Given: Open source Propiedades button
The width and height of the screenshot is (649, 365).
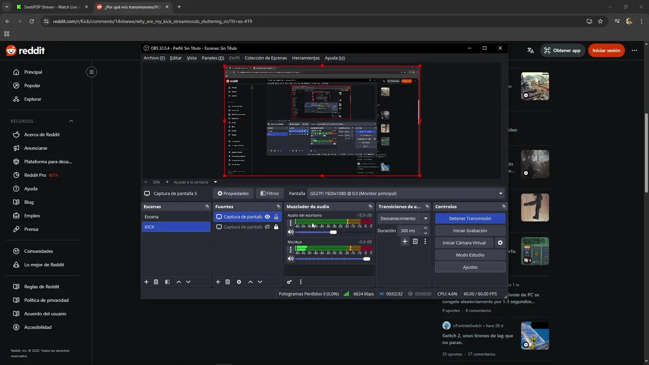Looking at the screenshot, I should (x=233, y=193).
